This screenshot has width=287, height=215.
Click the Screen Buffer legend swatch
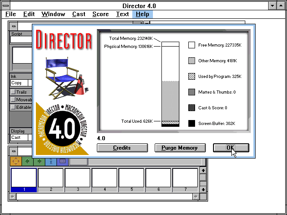tap(191, 124)
